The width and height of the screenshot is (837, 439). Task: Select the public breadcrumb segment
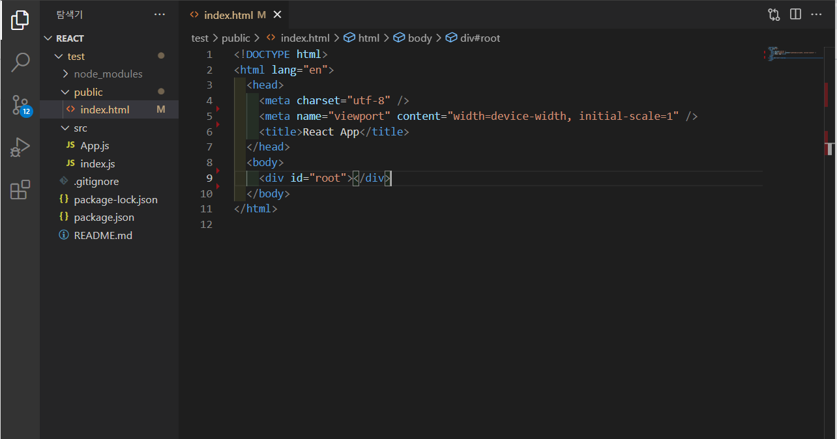236,38
